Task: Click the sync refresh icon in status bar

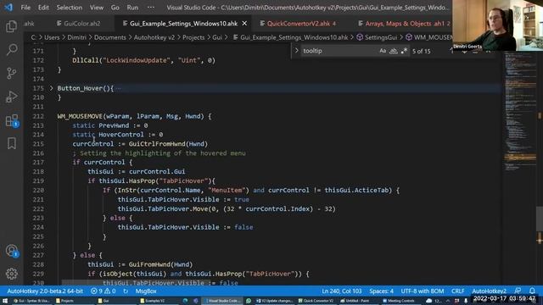Action: (126, 291)
